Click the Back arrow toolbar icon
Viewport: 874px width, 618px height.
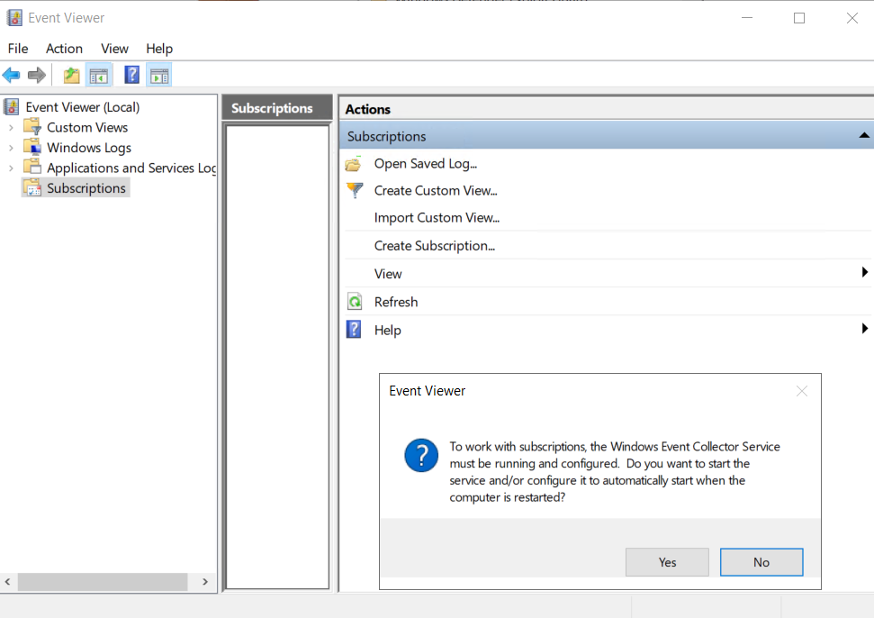[x=11, y=75]
